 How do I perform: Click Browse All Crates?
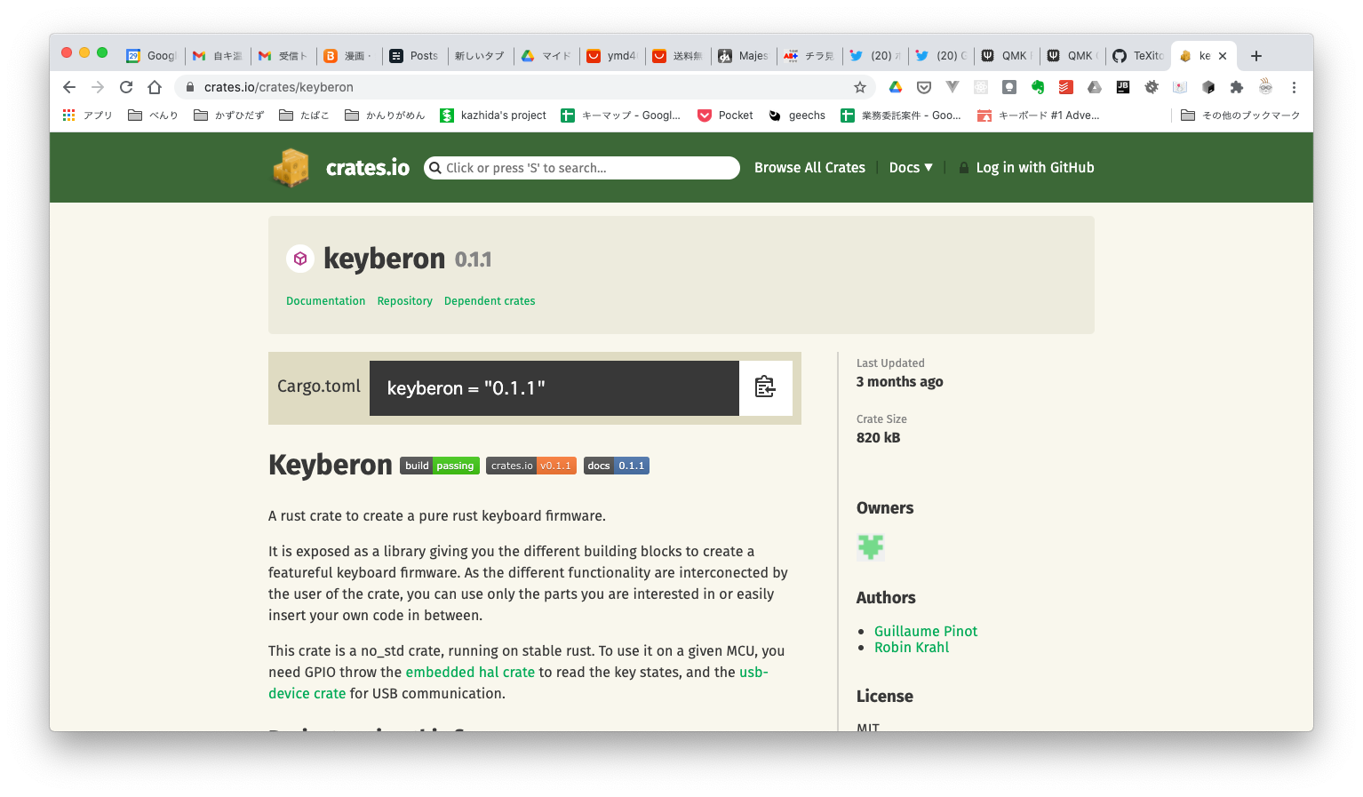pyautogui.click(x=809, y=167)
